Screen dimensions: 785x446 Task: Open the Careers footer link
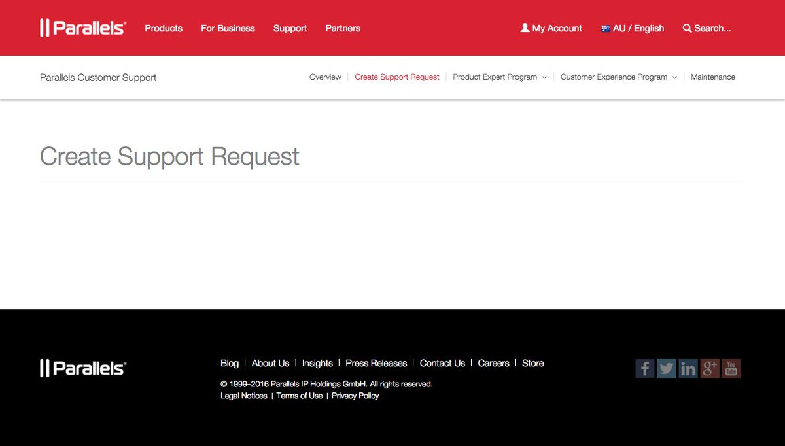tap(493, 363)
